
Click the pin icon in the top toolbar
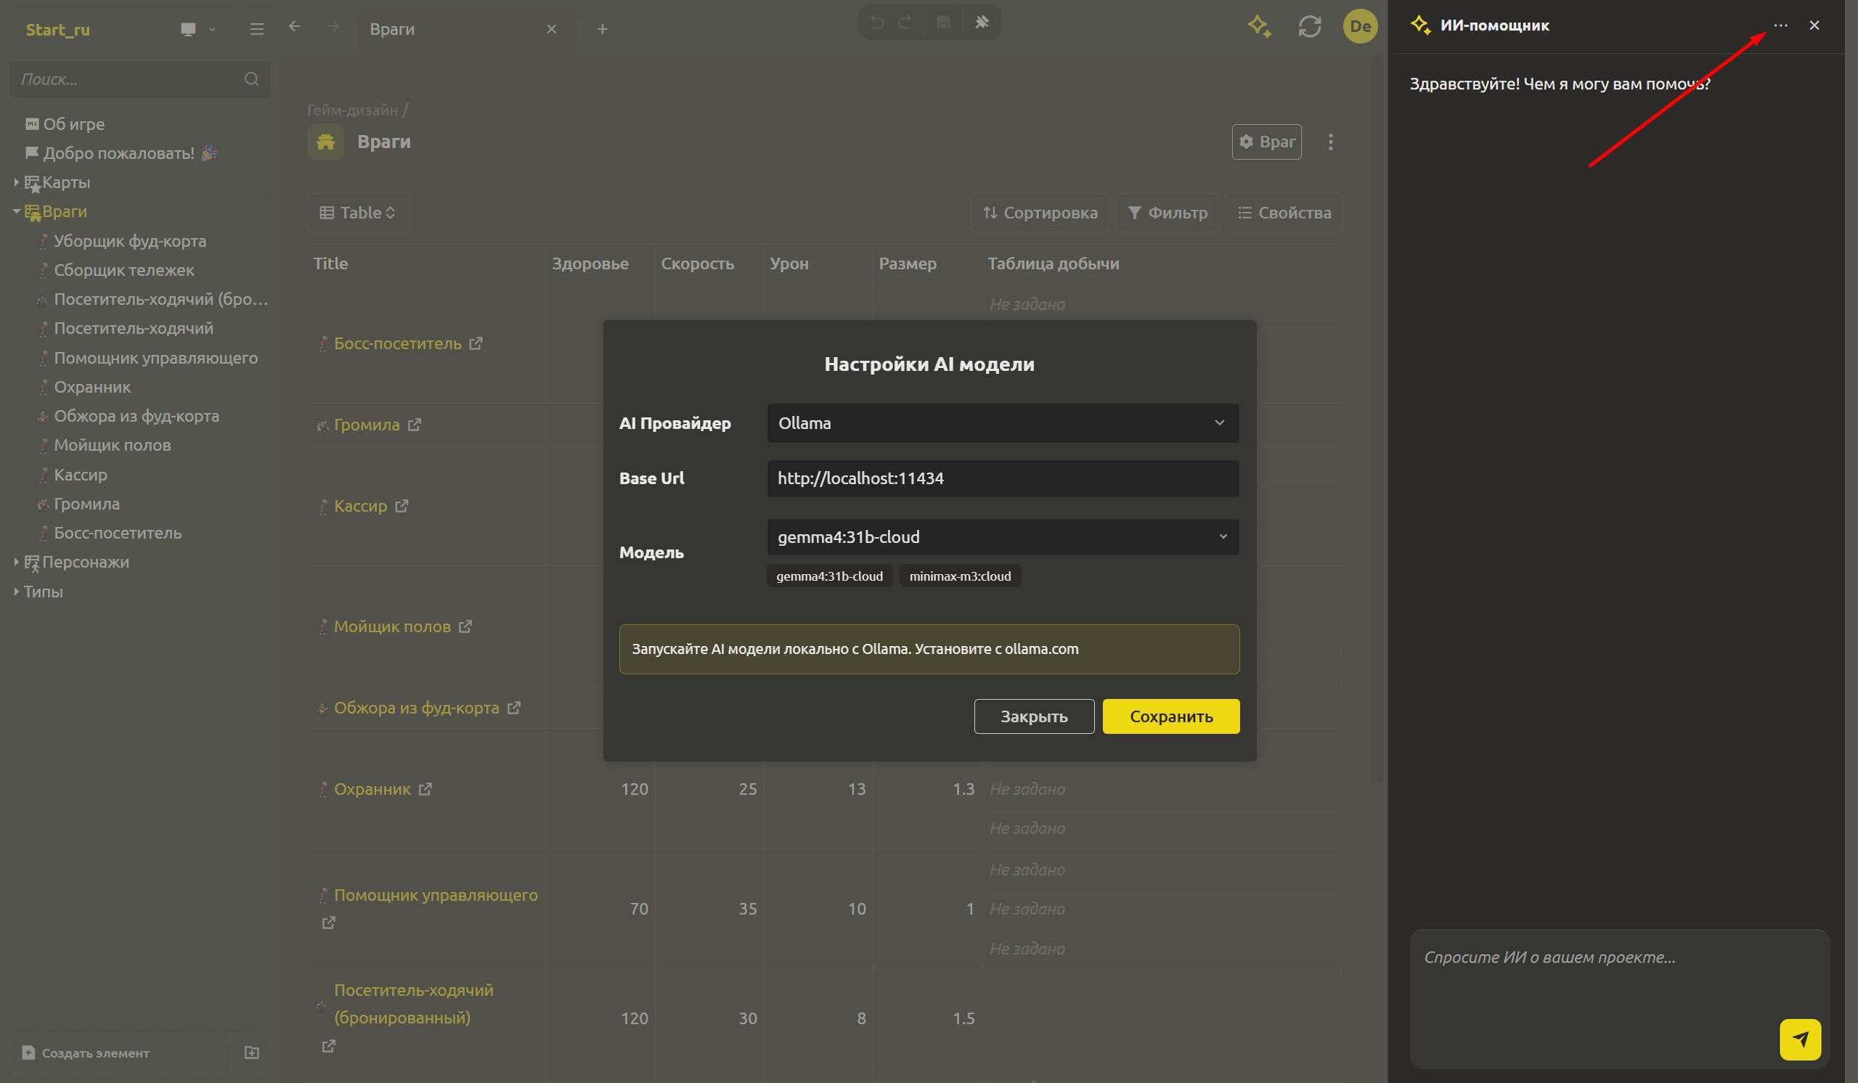click(x=982, y=22)
